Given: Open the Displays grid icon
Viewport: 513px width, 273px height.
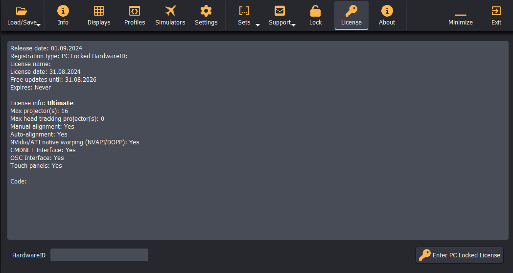Looking at the screenshot, I should (99, 11).
